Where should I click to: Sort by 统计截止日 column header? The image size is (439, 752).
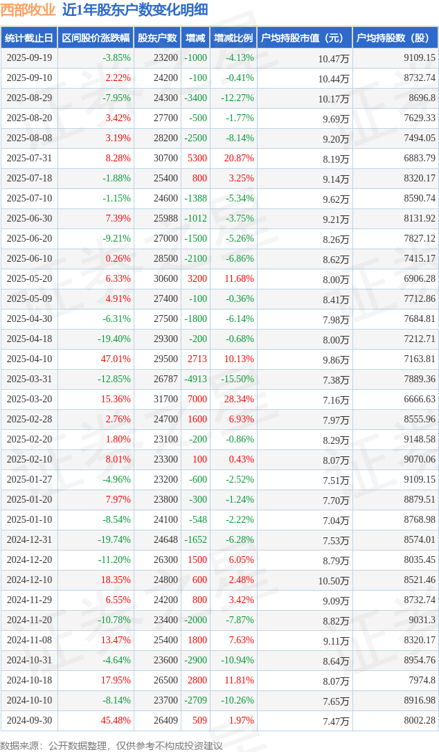click(29, 38)
